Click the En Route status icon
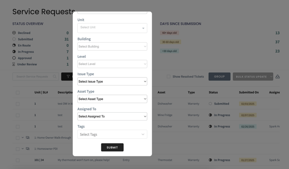This screenshot has height=169, width=289. point(14,45)
